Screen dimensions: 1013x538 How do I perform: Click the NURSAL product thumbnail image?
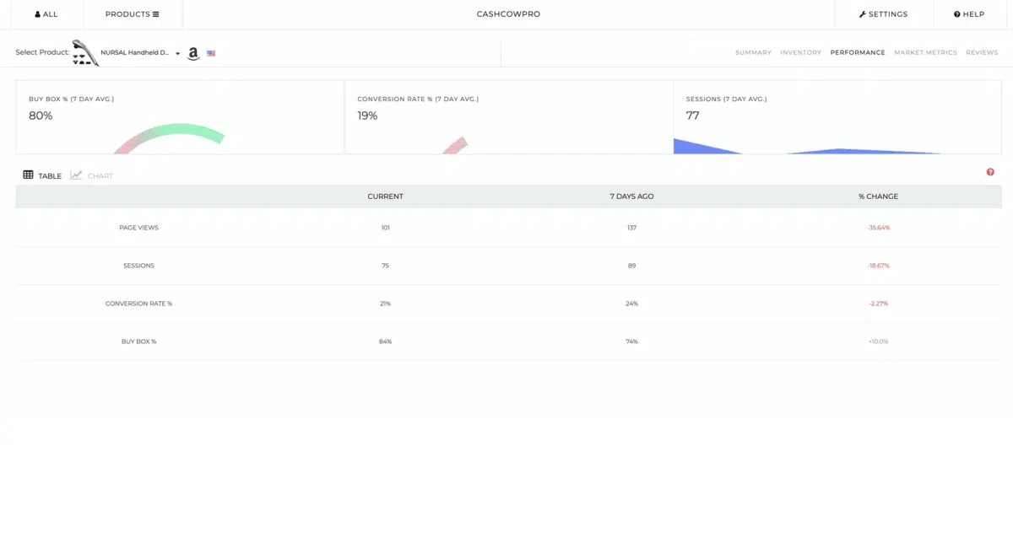[85, 53]
